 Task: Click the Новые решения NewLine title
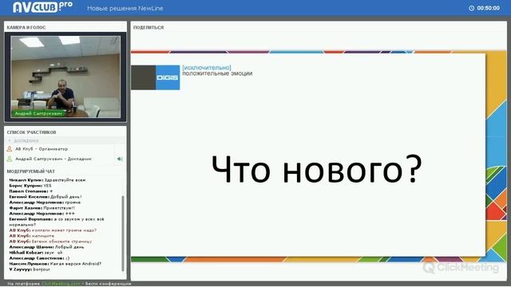(125, 9)
